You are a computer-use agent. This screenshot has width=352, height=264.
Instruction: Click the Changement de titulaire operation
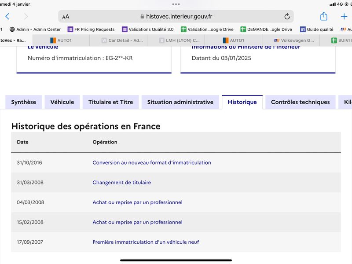pos(122,183)
